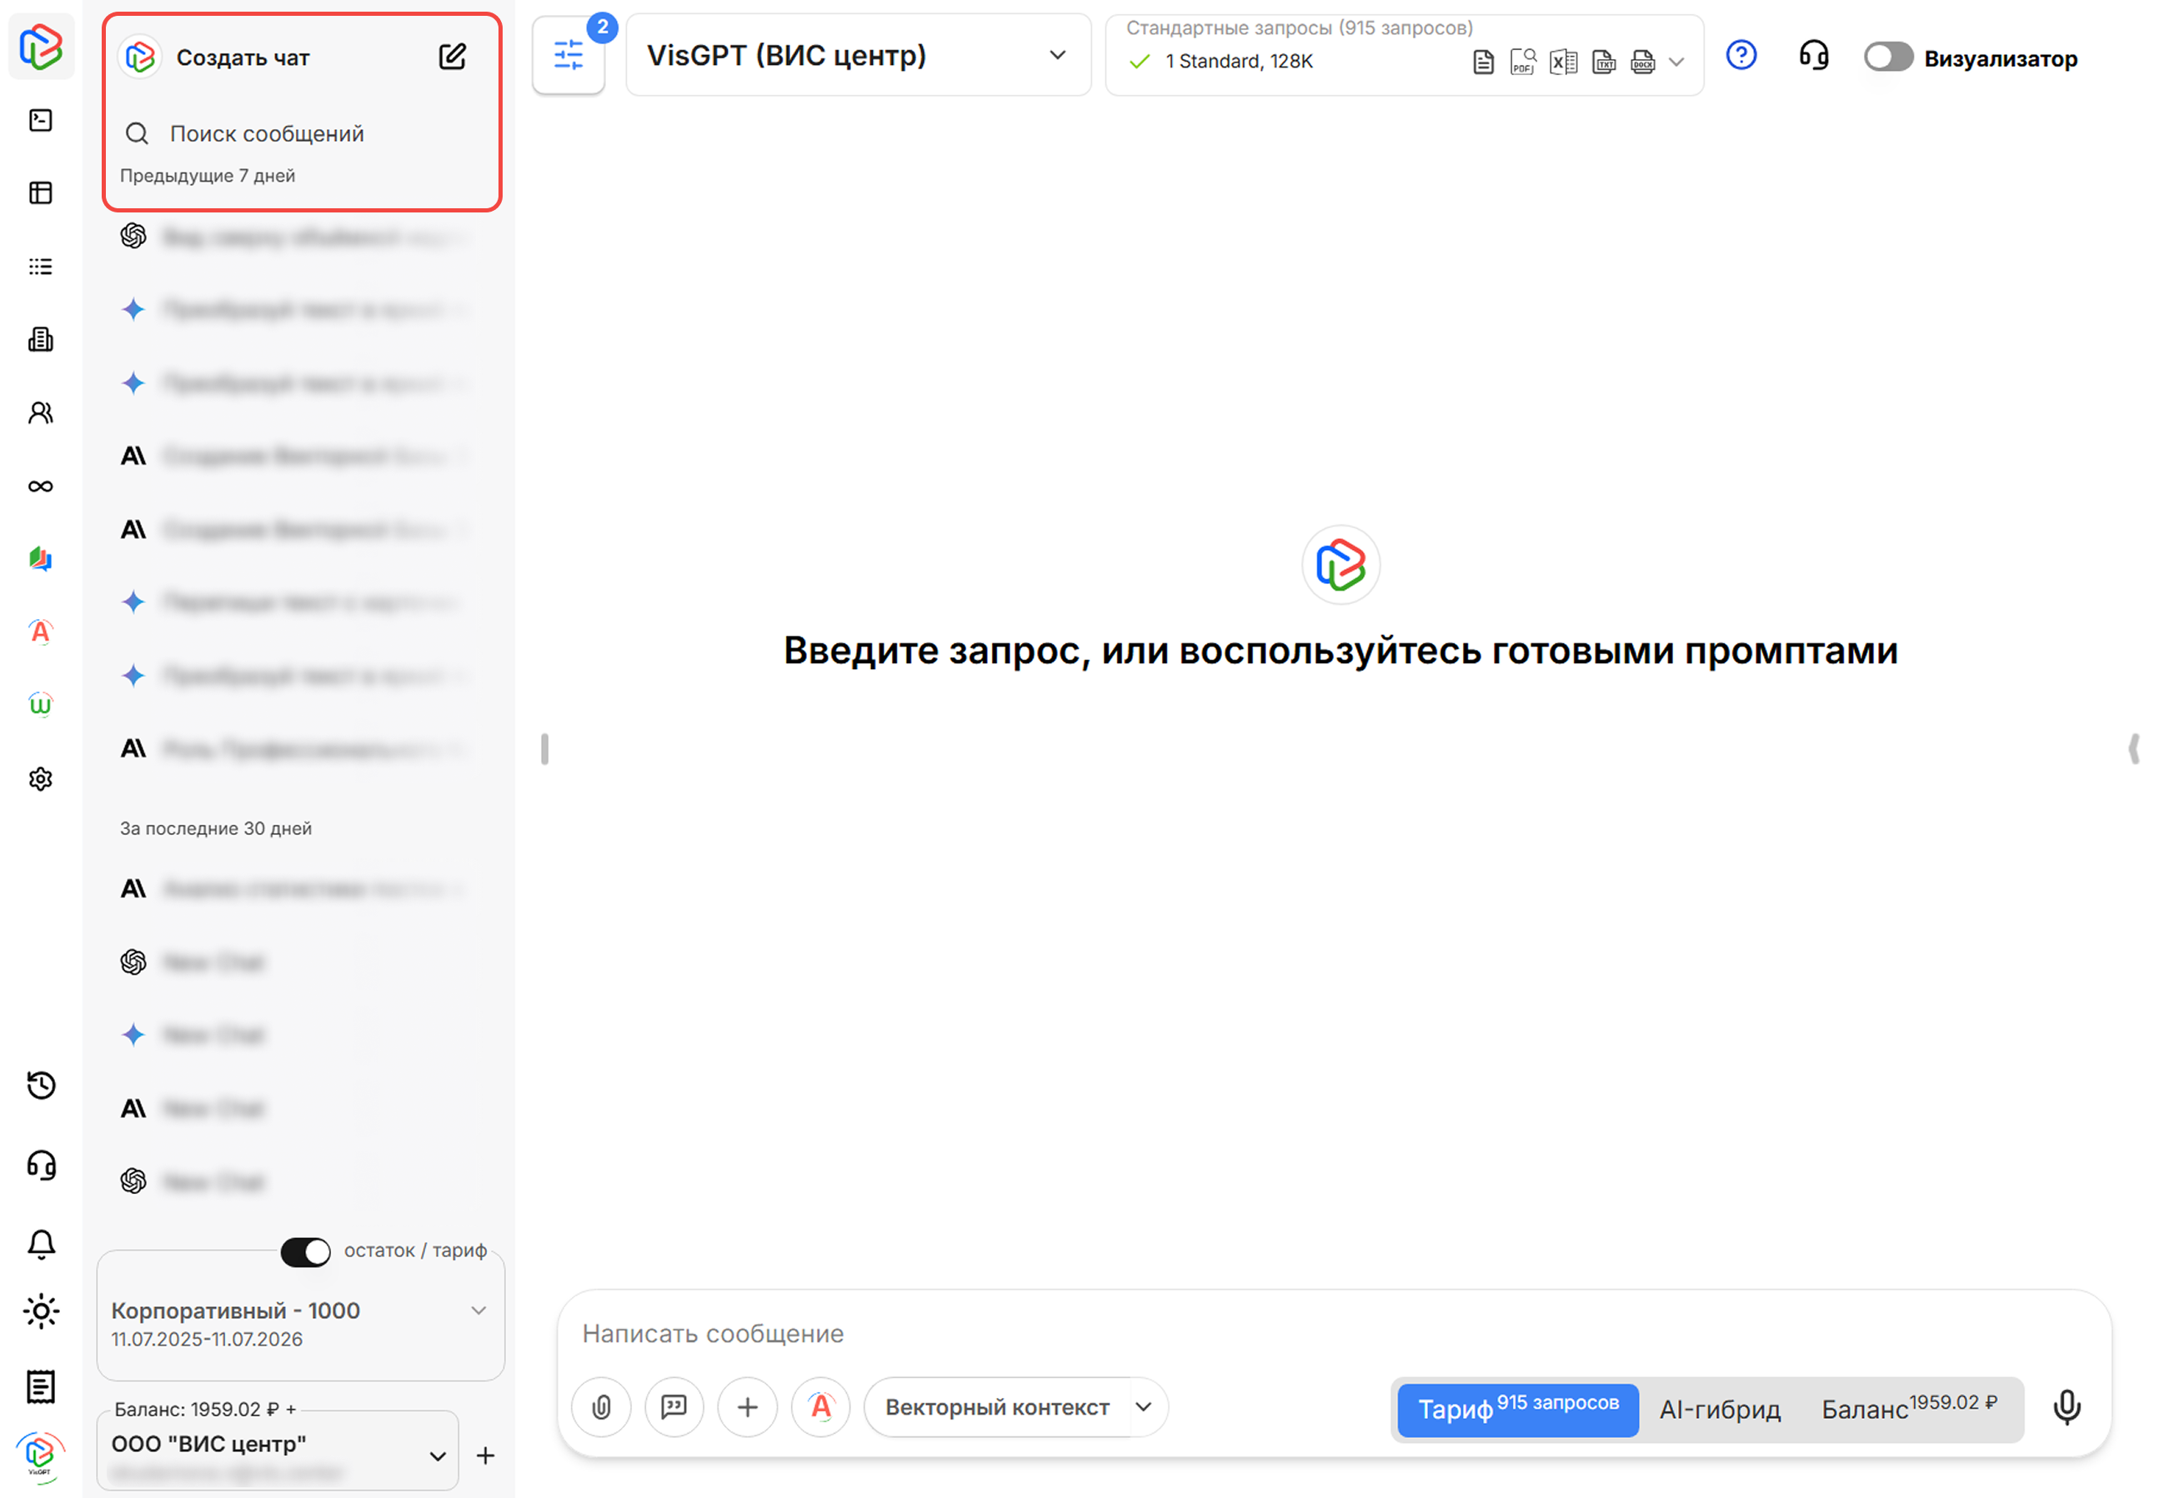Open settings gear in left sidebar

pyautogui.click(x=40, y=779)
